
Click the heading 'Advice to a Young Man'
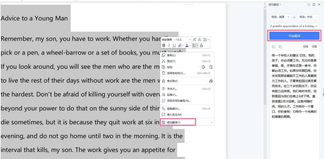click(x=34, y=18)
